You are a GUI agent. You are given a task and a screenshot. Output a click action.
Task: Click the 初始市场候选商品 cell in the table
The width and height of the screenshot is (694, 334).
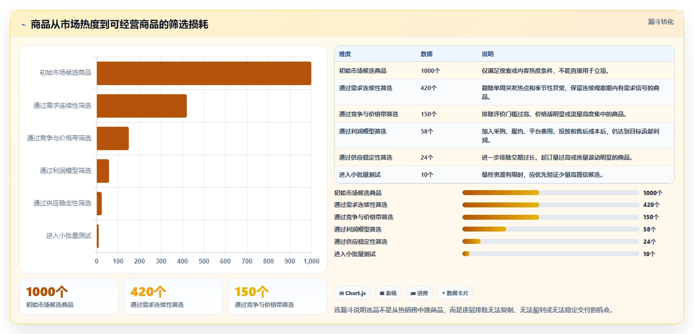363,70
